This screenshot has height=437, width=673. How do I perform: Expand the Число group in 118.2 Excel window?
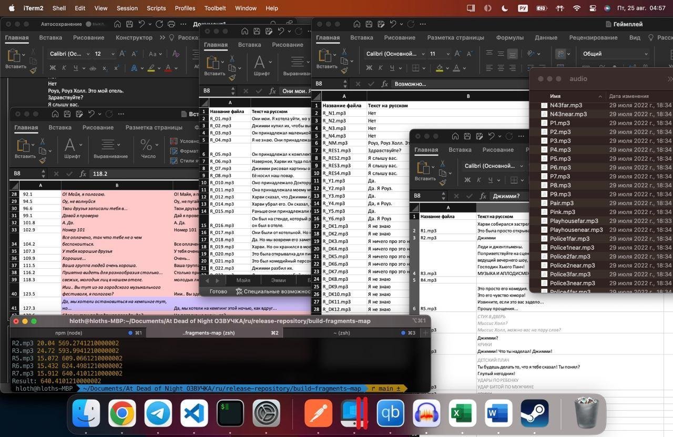coord(148,147)
